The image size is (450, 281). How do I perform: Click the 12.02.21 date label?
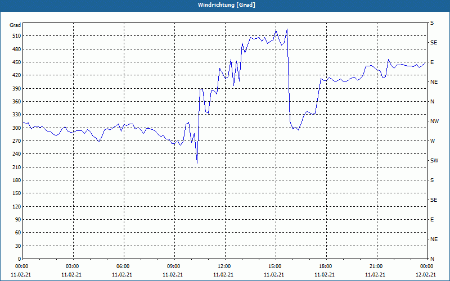tap(426, 275)
